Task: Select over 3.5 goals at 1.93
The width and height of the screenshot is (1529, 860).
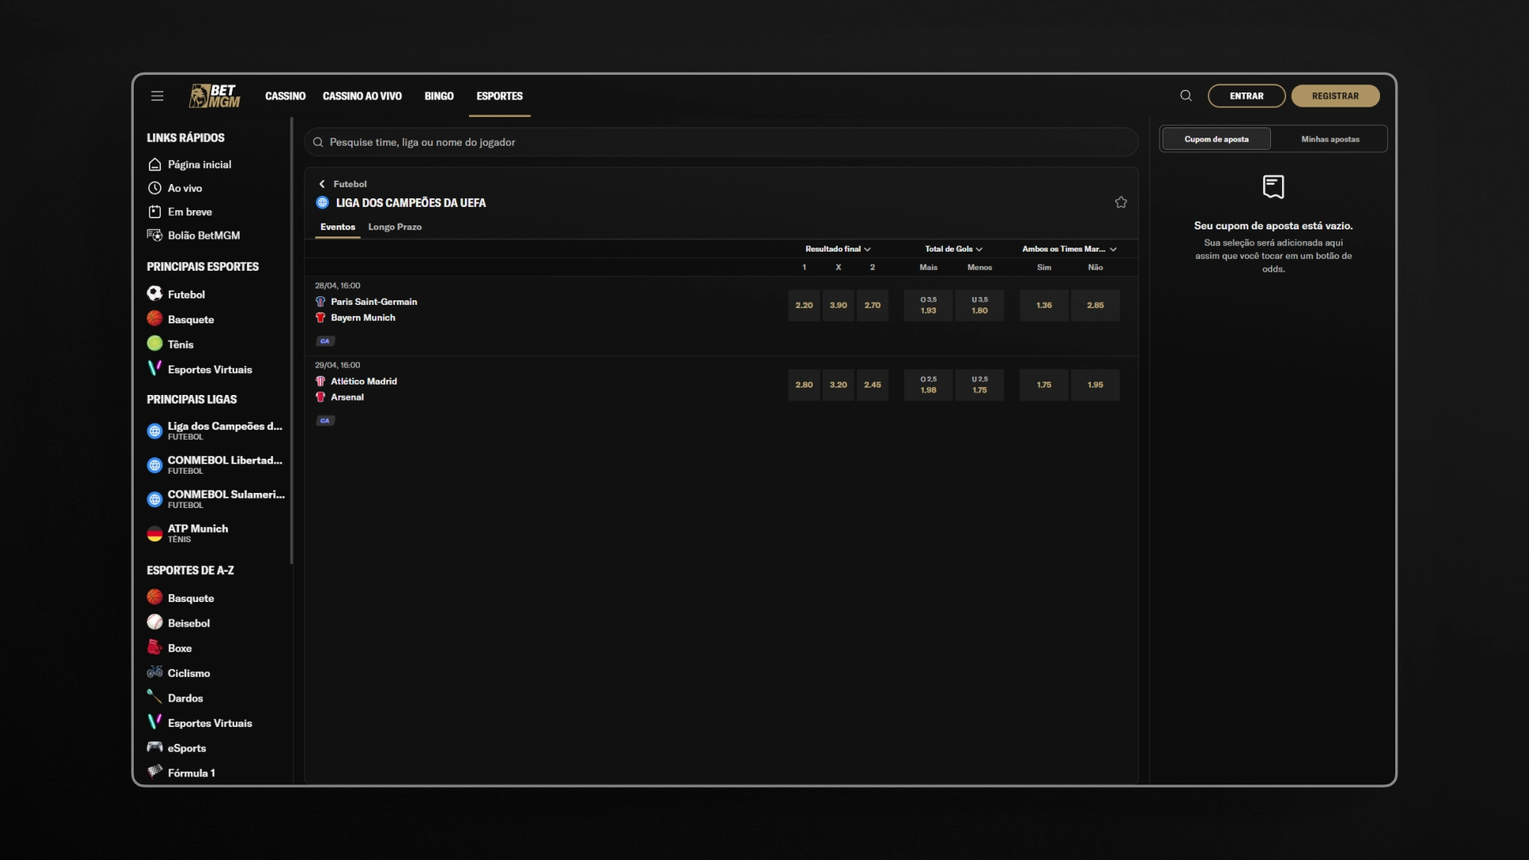Action: click(929, 306)
